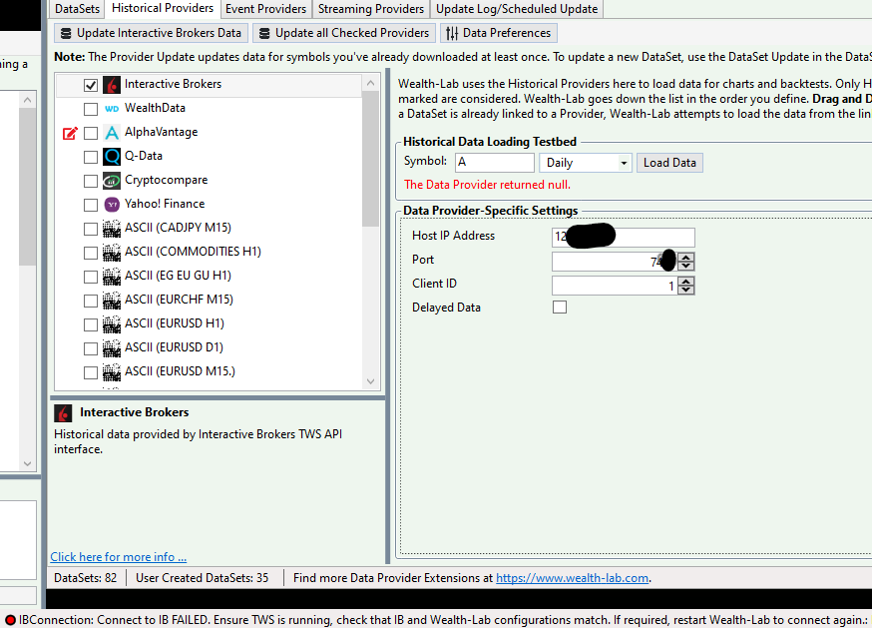Increase the Port value with up arrow
The image size is (872, 628).
[x=686, y=258]
